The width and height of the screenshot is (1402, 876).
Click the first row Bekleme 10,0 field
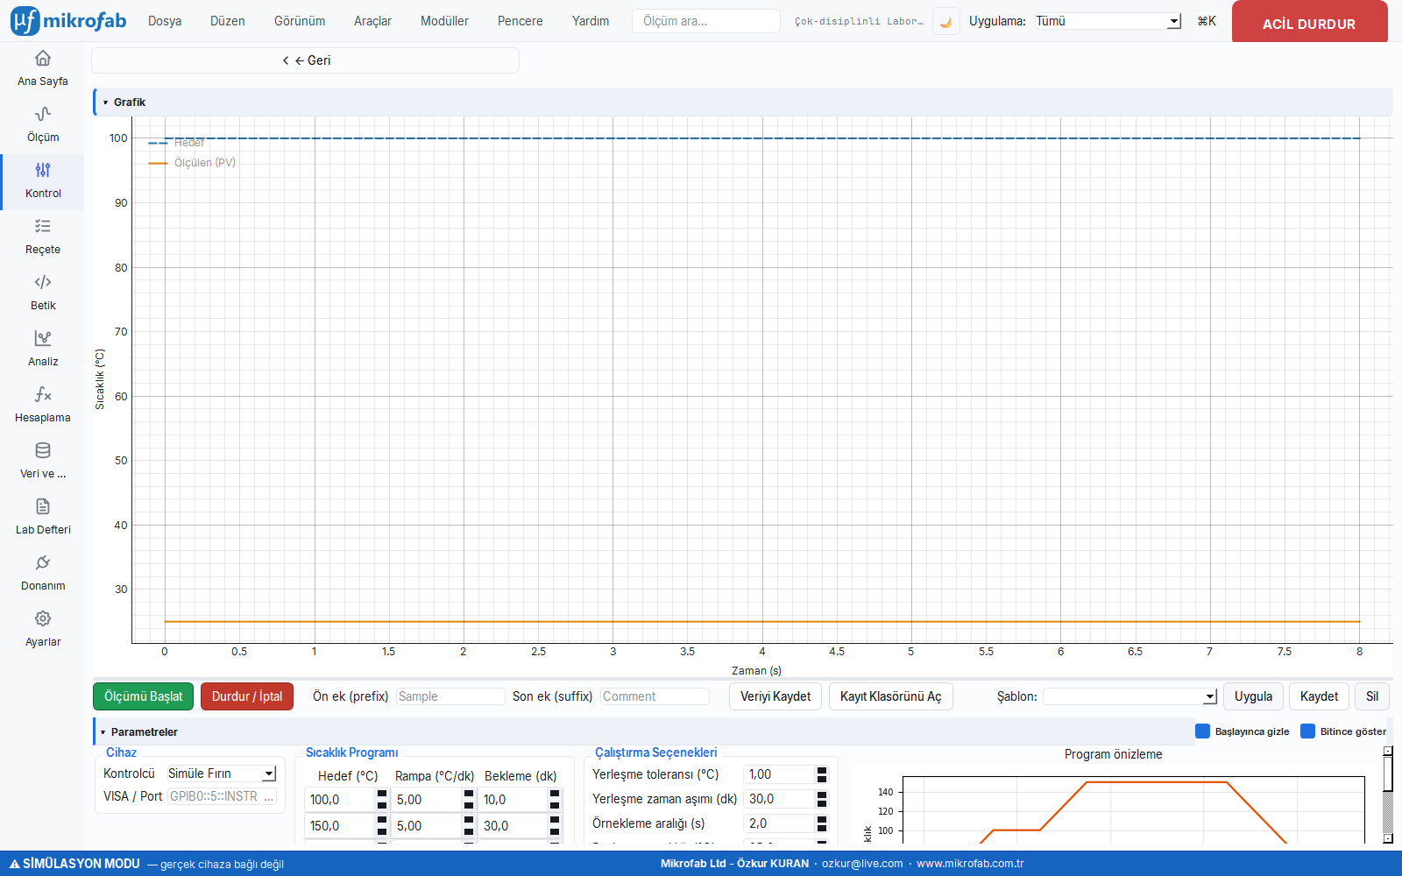pos(514,800)
